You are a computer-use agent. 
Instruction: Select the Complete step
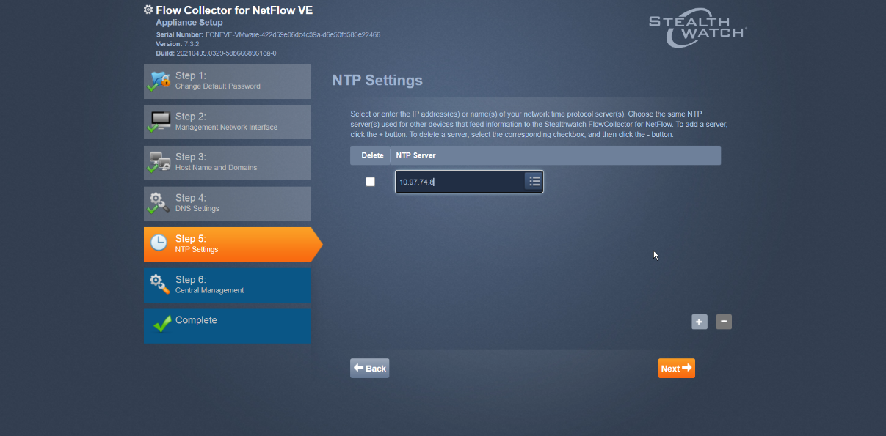click(x=228, y=326)
